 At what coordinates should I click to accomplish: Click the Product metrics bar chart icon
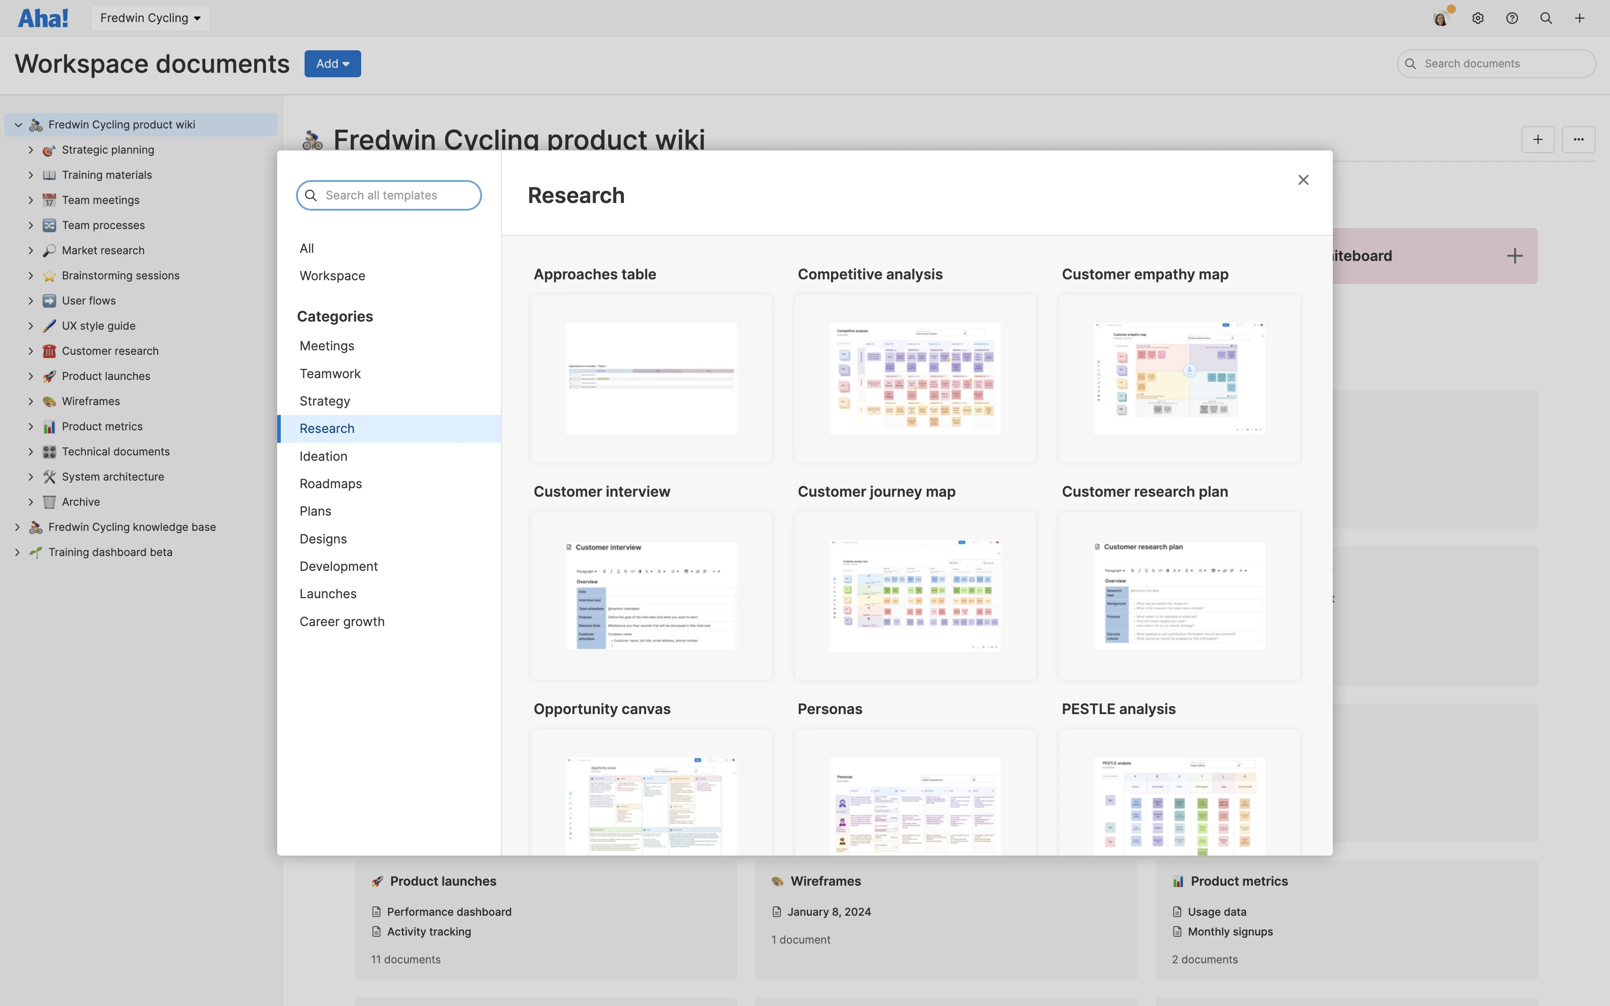coord(49,426)
